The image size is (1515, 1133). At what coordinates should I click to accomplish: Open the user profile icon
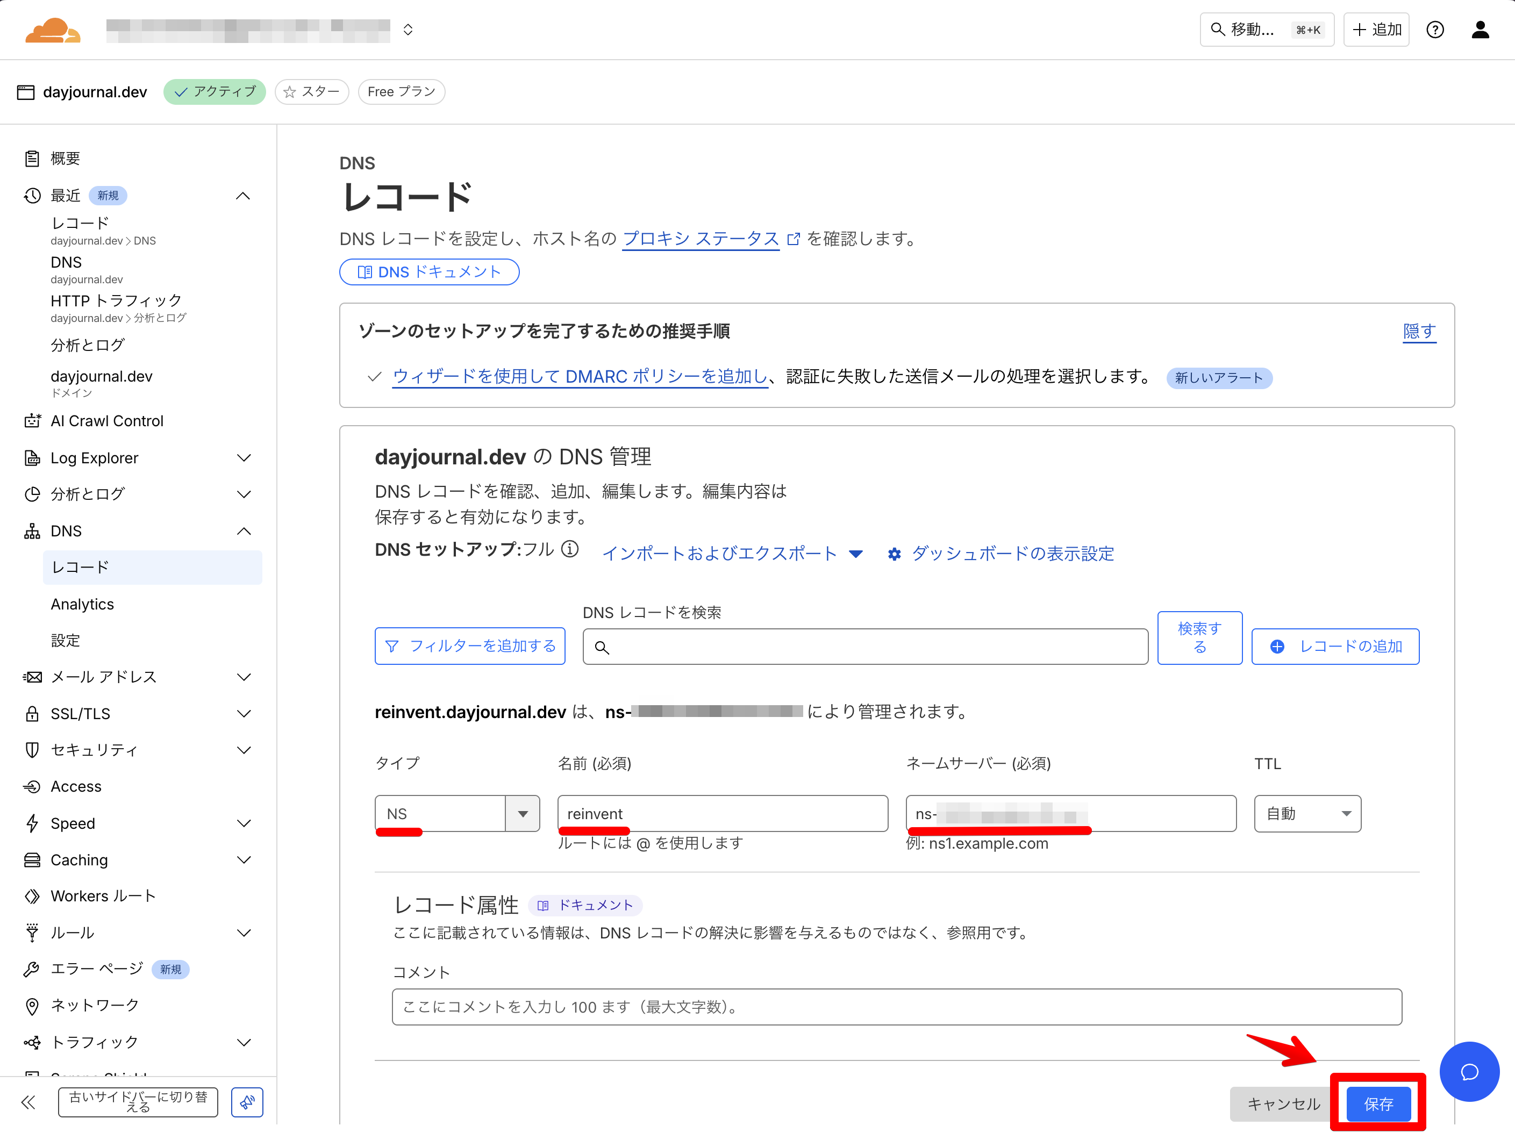click(1480, 30)
